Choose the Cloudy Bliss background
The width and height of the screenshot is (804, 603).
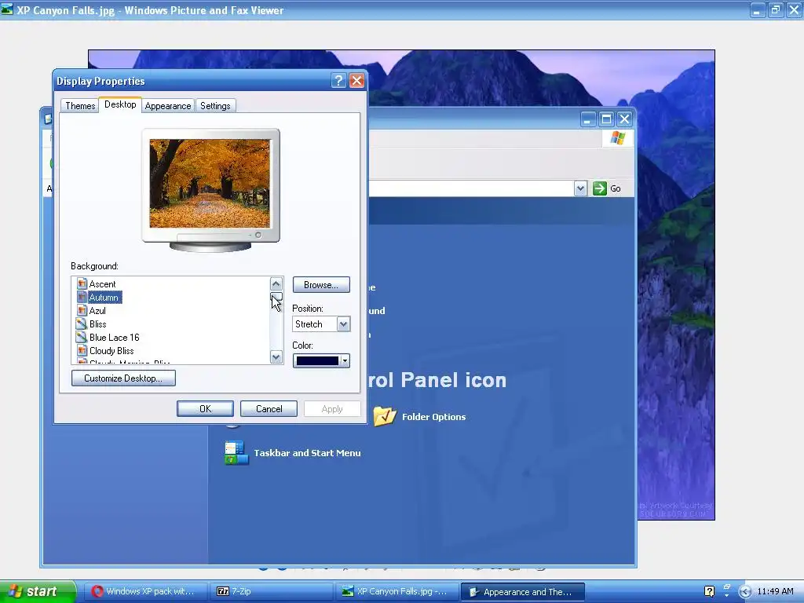pyautogui.click(x=111, y=351)
